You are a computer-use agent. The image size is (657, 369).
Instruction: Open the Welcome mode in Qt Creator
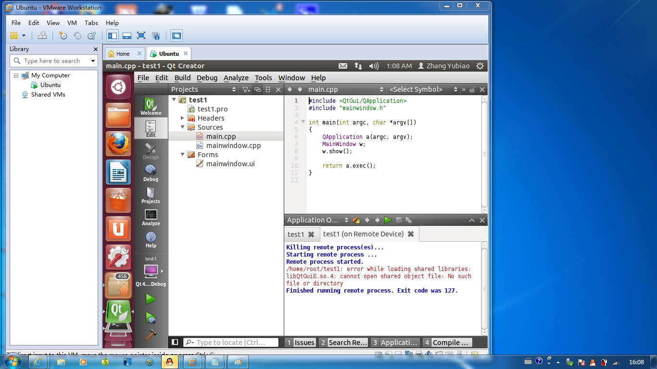tap(151, 107)
